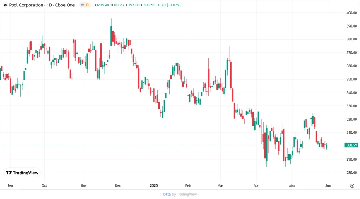Select the 340.00 price axis label
This screenshot has height=199, width=360.
click(352, 93)
